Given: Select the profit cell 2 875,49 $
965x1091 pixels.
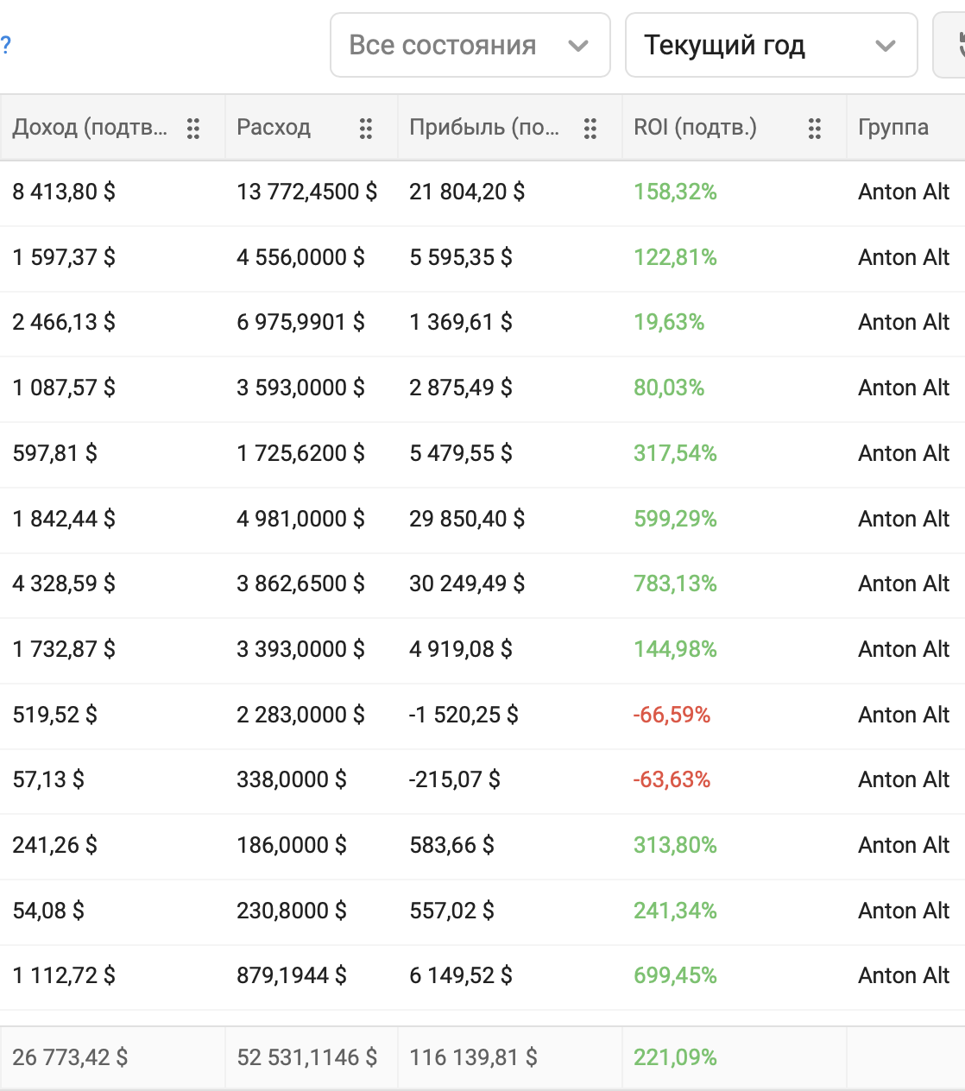Looking at the screenshot, I should (461, 388).
